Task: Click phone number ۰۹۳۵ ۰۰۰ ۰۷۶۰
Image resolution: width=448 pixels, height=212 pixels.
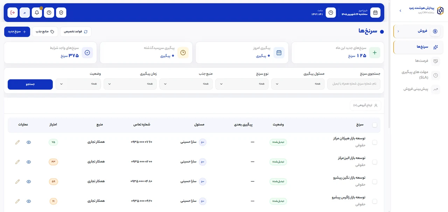Action: [141, 142]
